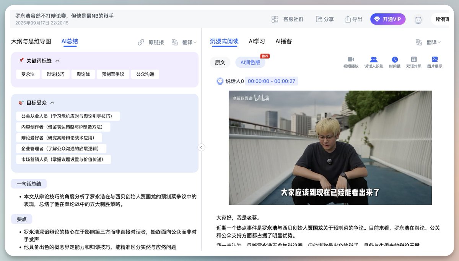Screen dimensions: 459x261
Task: Click the 客服社群 label
Action: tap(293, 19)
